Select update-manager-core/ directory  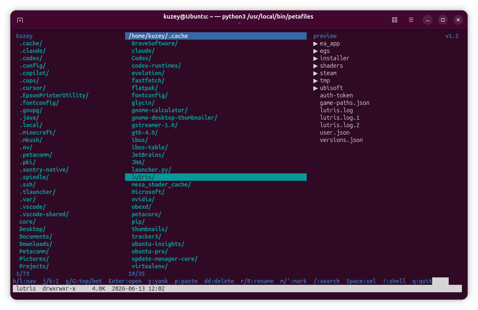[165, 259]
